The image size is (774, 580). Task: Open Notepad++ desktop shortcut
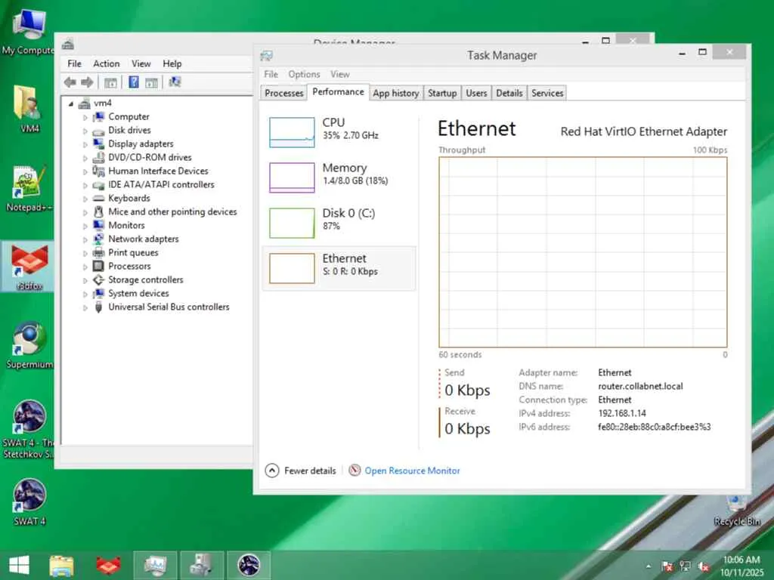click(x=29, y=189)
